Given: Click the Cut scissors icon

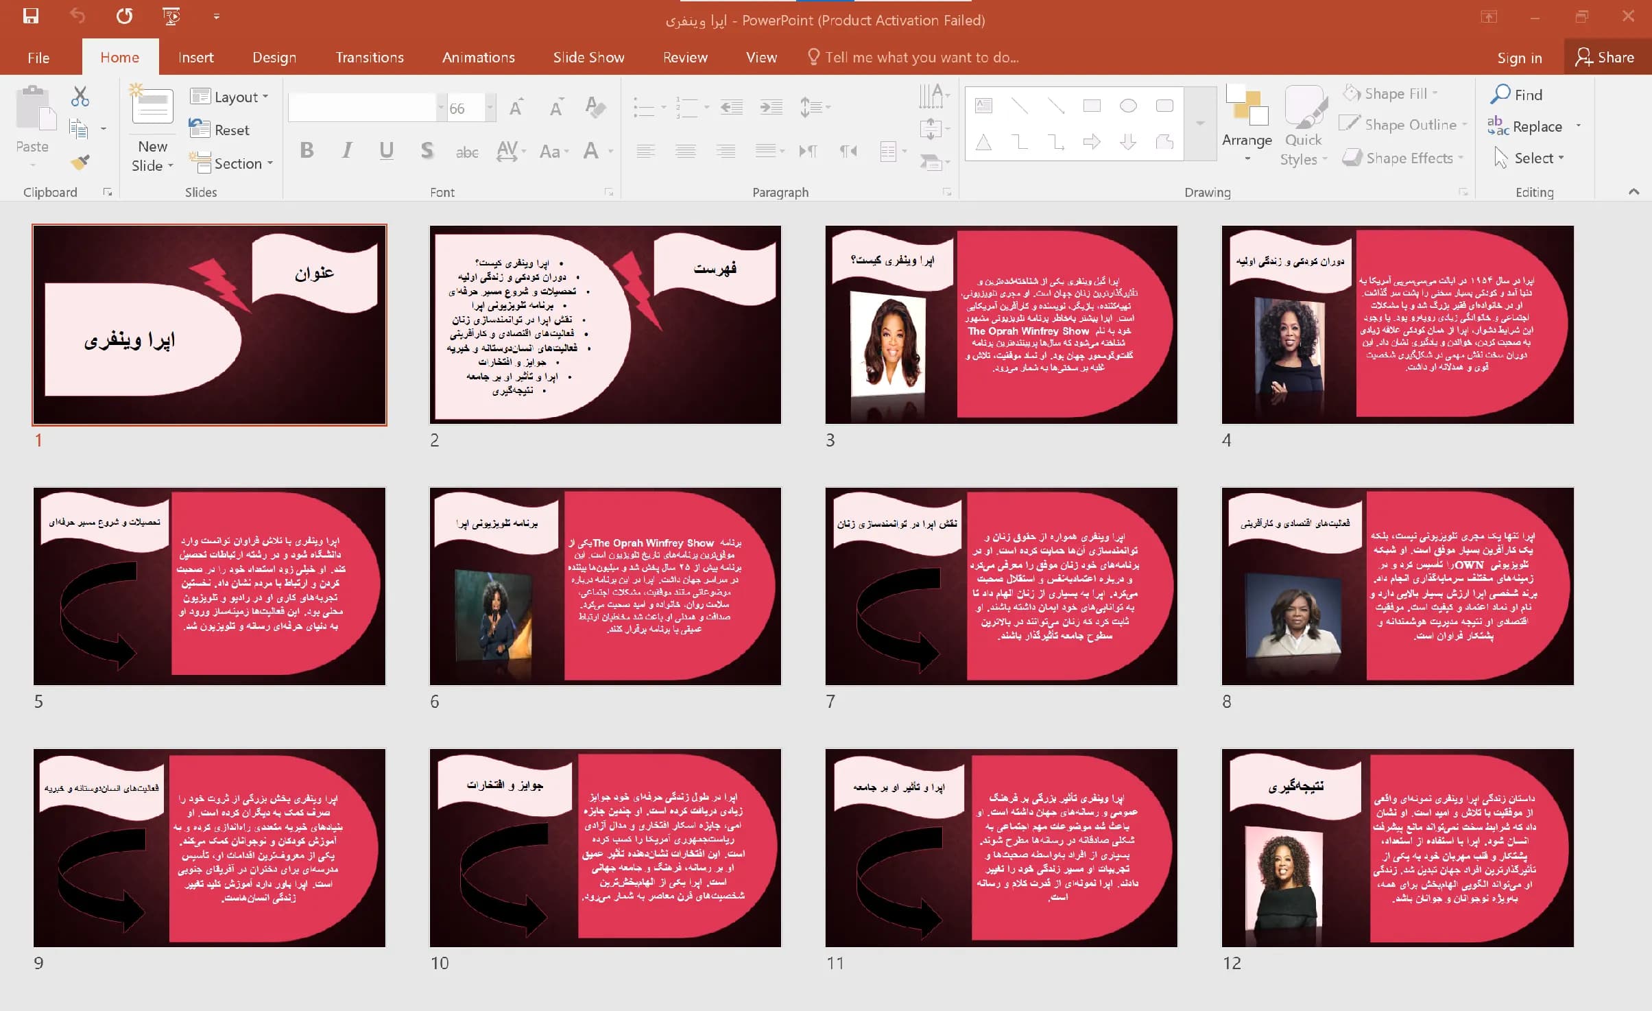Looking at the screenshot, I should tap(80, 97).
